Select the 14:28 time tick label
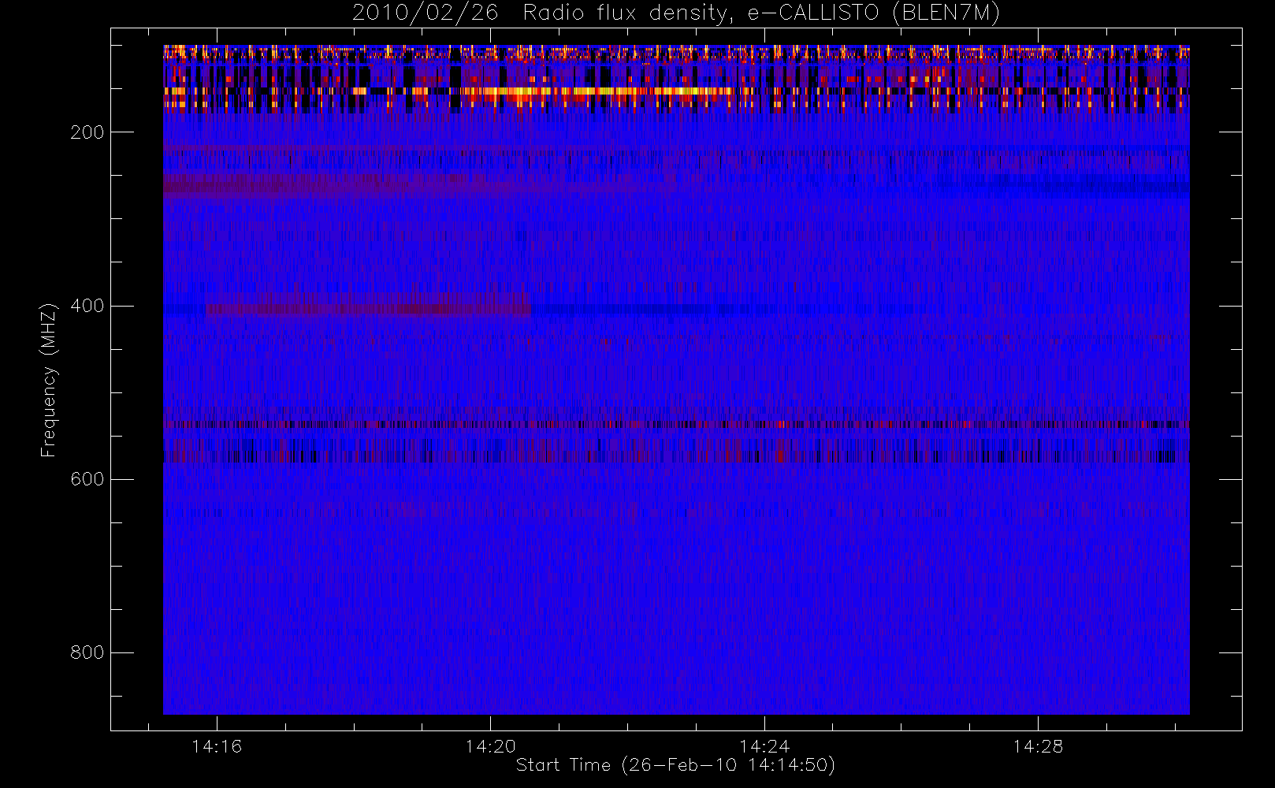Image resolution: width=1275 pixels, height=788 pixels. 1038,746
